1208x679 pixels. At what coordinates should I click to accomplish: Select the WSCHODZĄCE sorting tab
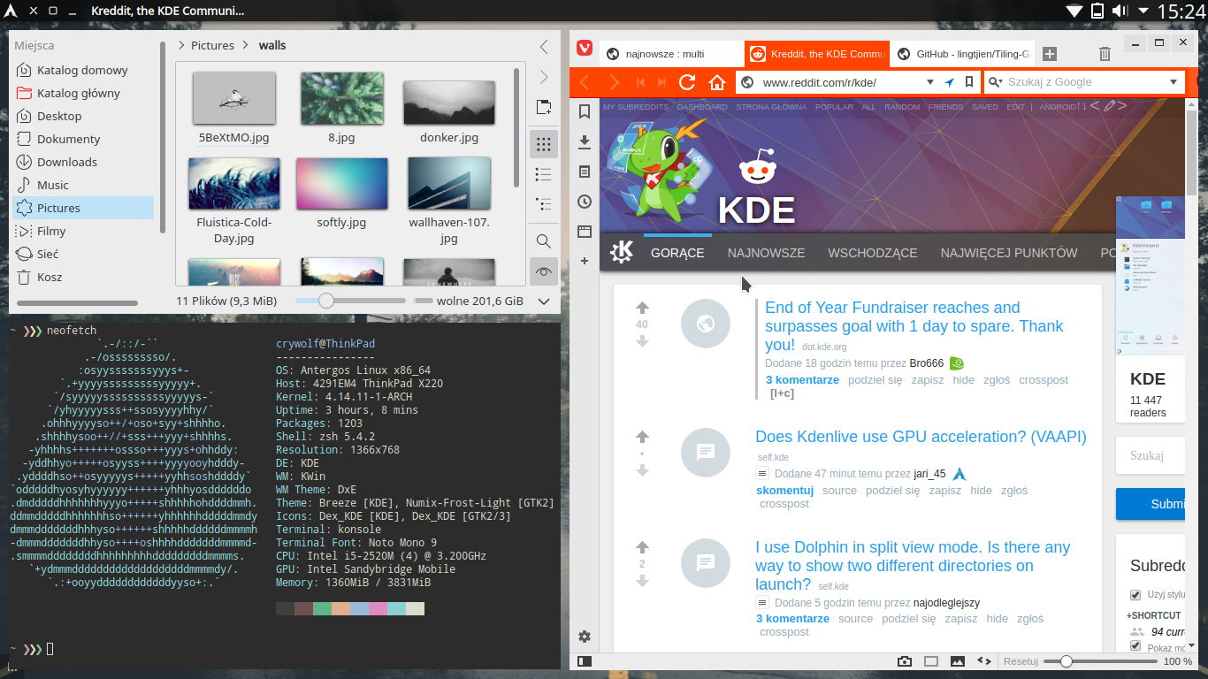(x=872, y=253)
